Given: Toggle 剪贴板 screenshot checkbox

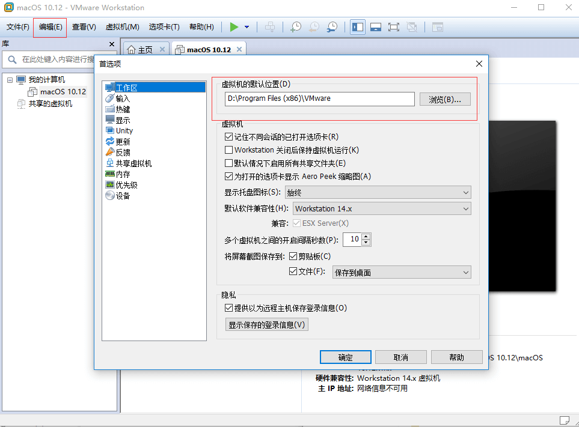Looking at the screenshot, I should coord(293,256).
